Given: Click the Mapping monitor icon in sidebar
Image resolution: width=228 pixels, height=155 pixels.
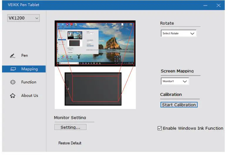Looking at the screenshot, I should (x=13, y=69).
